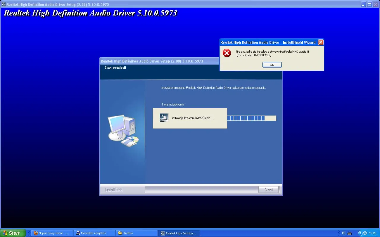The image size is (380, 237).
Task: Click the installation progress bar
Action: (x=251, y=118)
